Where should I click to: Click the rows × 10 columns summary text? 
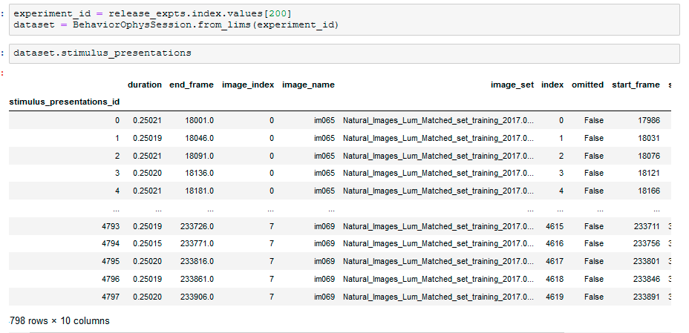[x=59, y=320]
